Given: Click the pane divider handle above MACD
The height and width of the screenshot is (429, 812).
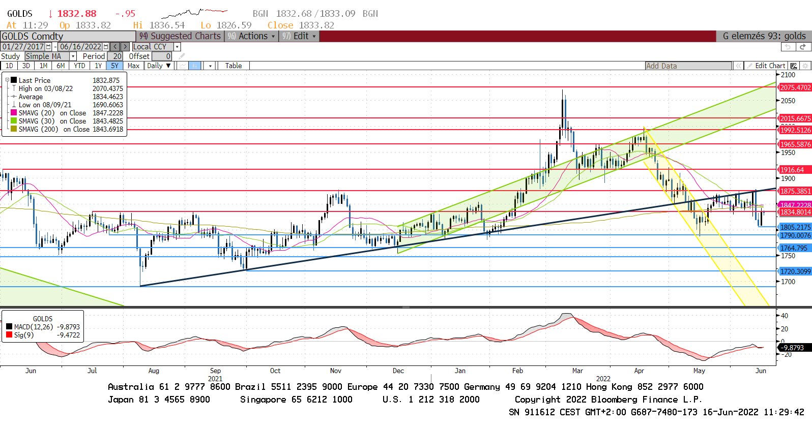Looking at the screenshot, I should click(405, 307).
